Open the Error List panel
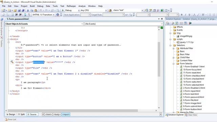The image size is (217, 122). pos(11,119)
